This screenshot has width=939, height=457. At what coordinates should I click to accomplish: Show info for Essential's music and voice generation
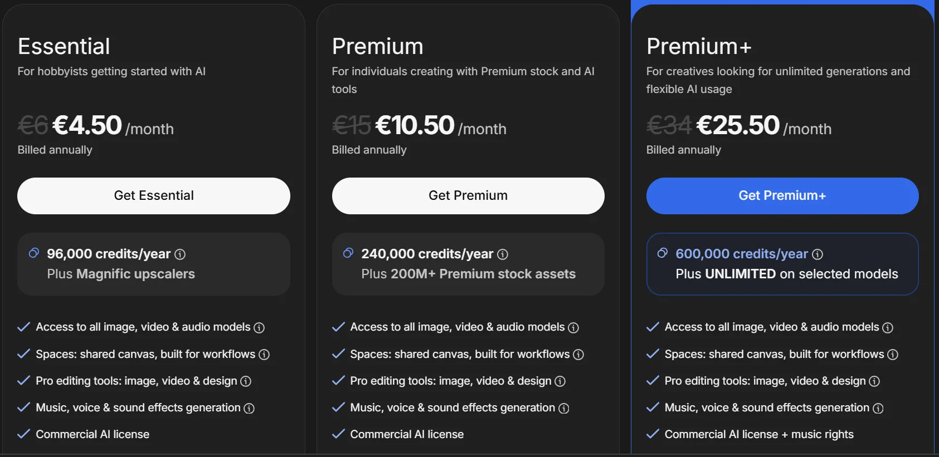(249, 409)
